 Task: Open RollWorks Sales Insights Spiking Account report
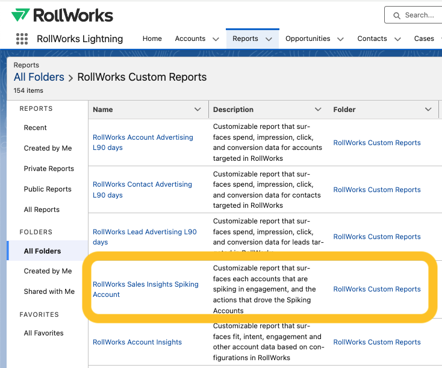pos(146,289)
